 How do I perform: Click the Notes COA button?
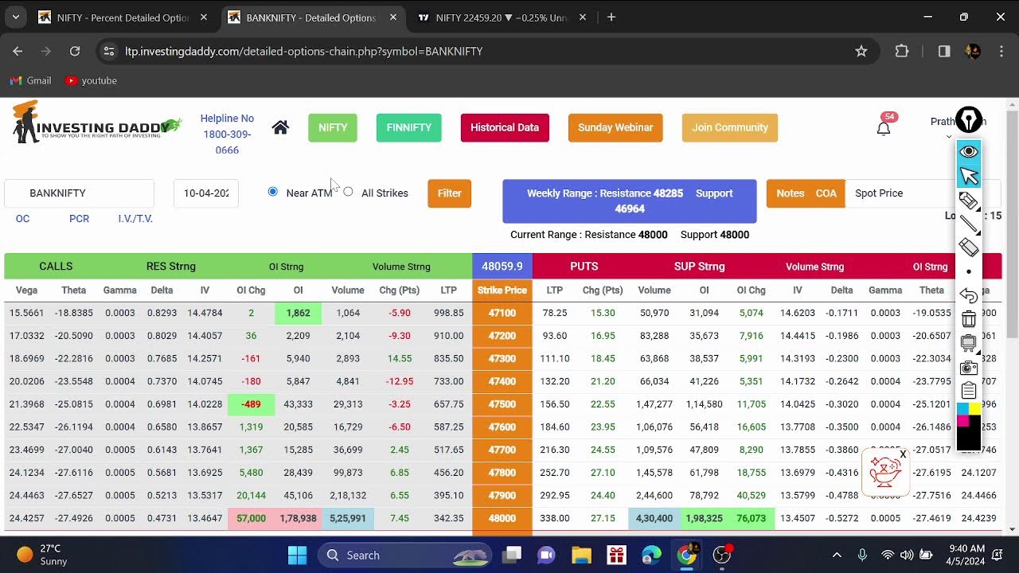806,193
